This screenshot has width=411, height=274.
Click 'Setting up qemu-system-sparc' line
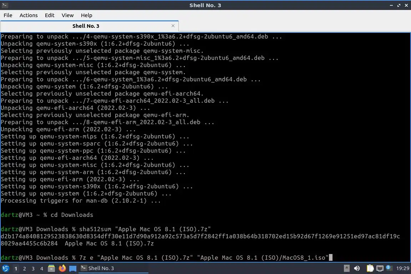[x=96, y=143]
